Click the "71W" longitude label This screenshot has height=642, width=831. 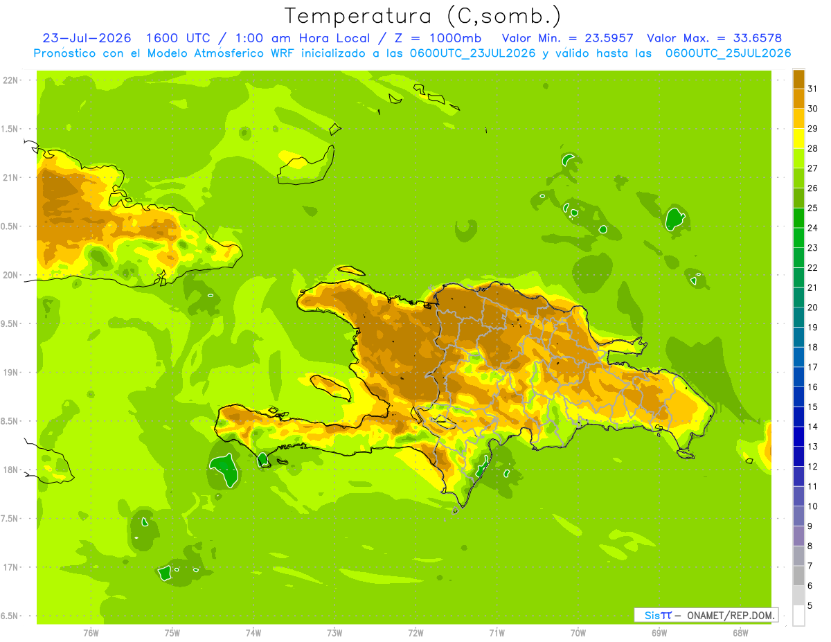tap(497, 632)
